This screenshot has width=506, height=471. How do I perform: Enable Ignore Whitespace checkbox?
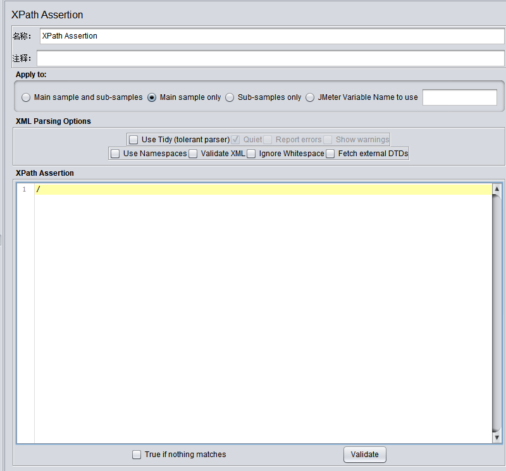(251, 154)
